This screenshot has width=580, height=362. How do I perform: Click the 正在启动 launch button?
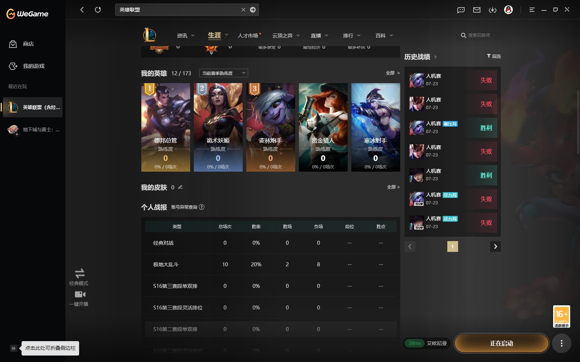click(x=502, y=343)
